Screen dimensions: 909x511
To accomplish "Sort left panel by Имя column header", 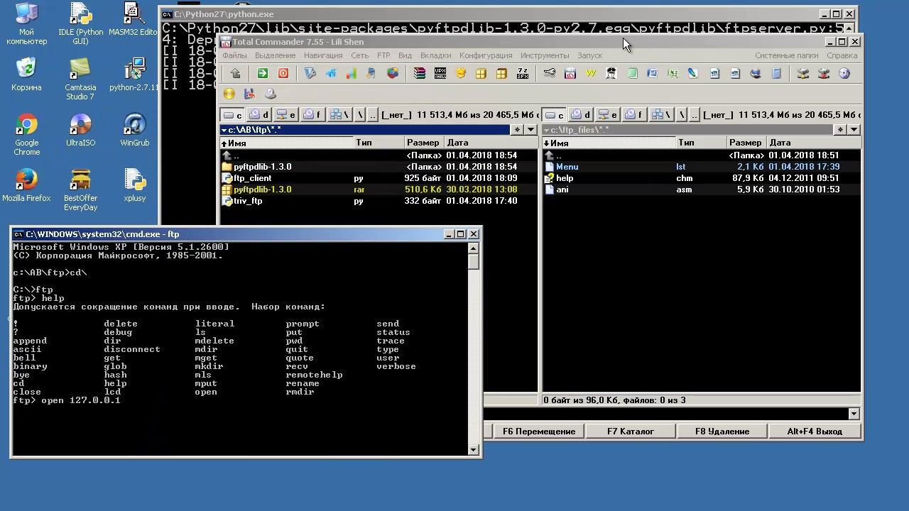I will click(x=287, y=143).
